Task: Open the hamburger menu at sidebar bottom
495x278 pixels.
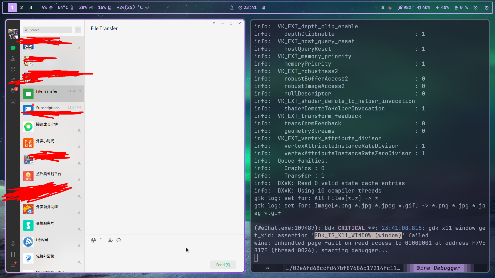Action: [x=13, y=265]
